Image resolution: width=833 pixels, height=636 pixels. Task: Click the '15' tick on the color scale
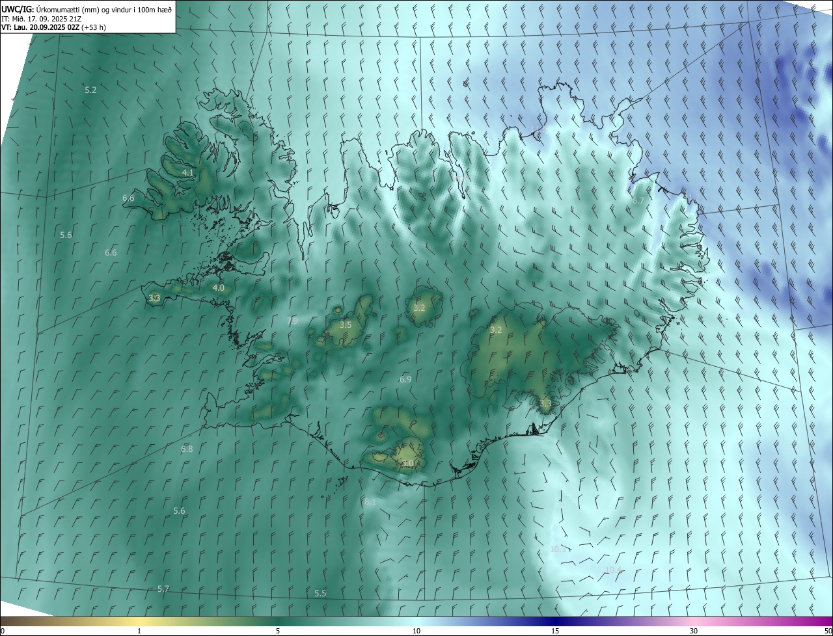(x=555, y=631)
